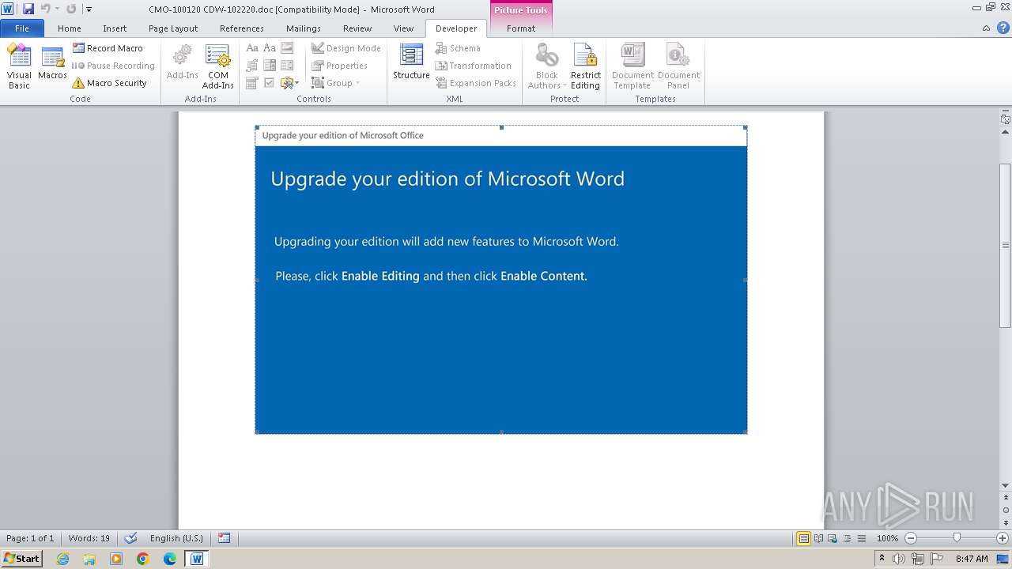The width and height of the screenshot is (1012, 569).
Task: Switch to the View tab
Action: click(x=403, y=28)
